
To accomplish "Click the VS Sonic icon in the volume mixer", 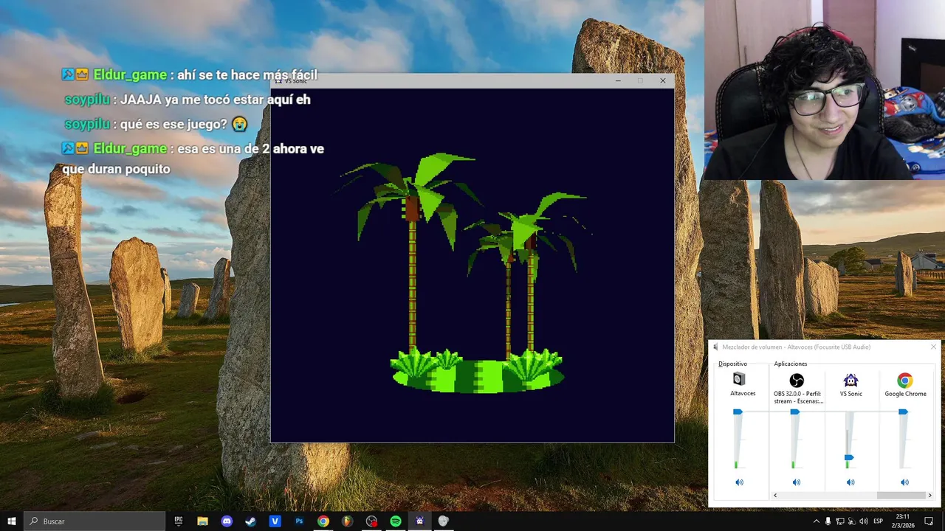I will (x=850, y=380).
